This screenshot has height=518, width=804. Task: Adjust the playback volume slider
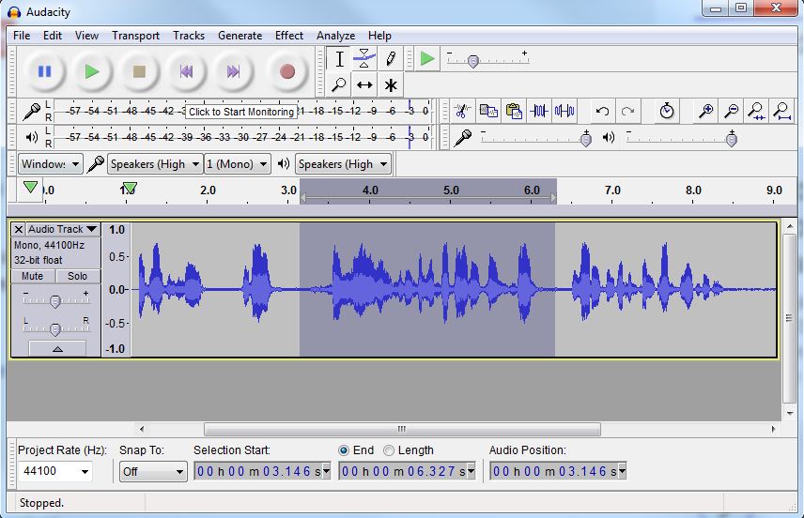(732, 139)
